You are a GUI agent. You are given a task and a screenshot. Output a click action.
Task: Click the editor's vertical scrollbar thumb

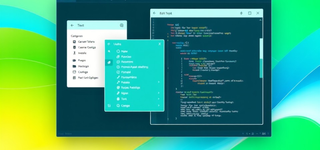click(261, 58)
